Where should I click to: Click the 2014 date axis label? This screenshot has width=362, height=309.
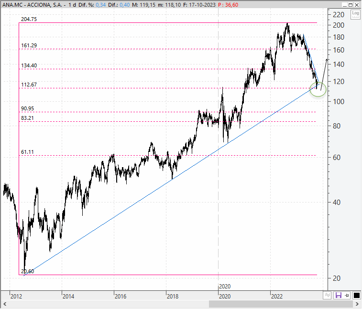[68, 297]
